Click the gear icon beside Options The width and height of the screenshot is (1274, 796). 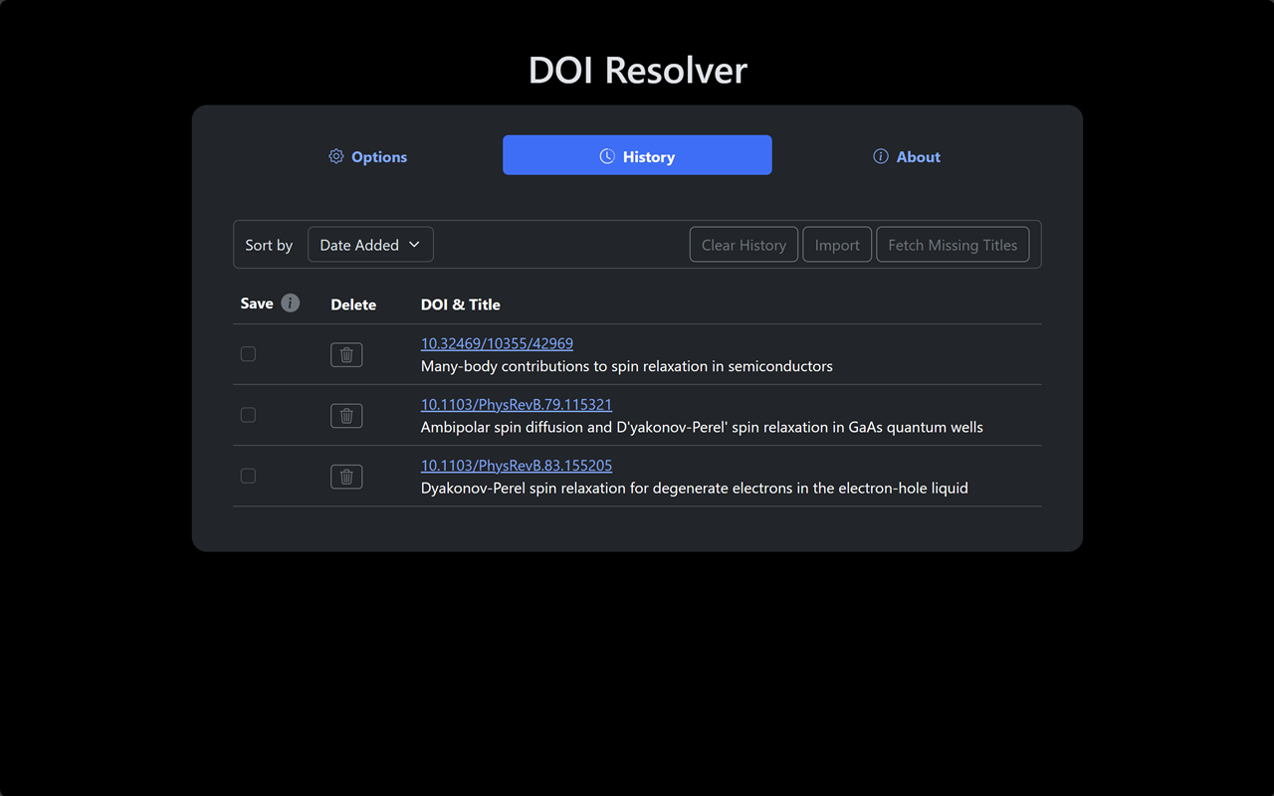pyautogui.click(x=336, y=156)
